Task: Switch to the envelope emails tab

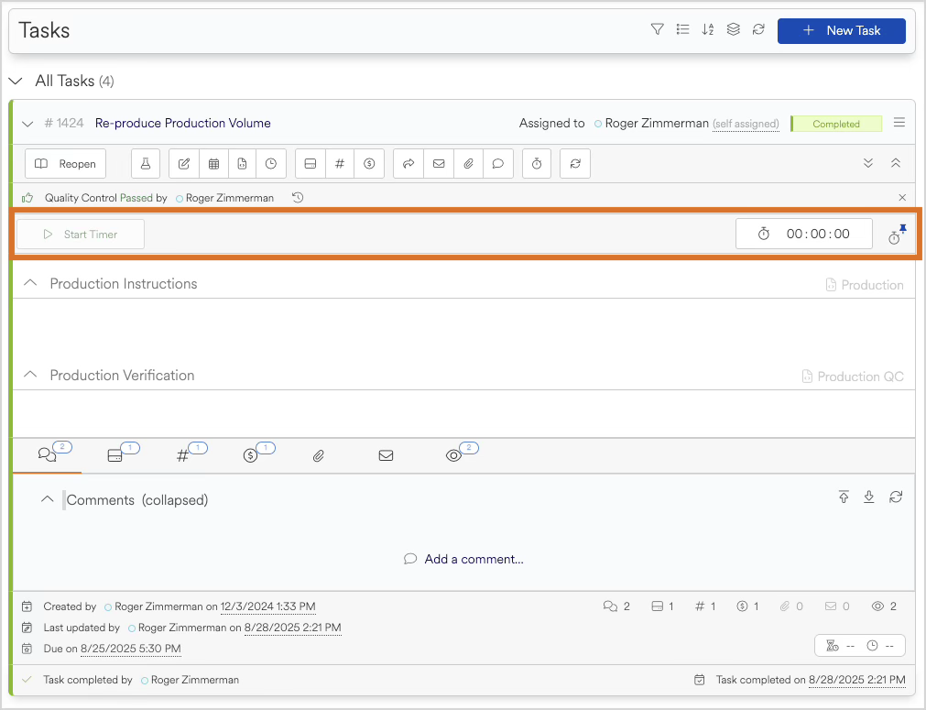Action: tap(387, 455)
